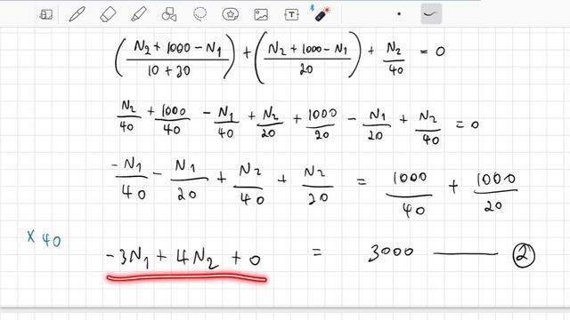Click the '10 + 30' denominator

click(x=168, y=71)
